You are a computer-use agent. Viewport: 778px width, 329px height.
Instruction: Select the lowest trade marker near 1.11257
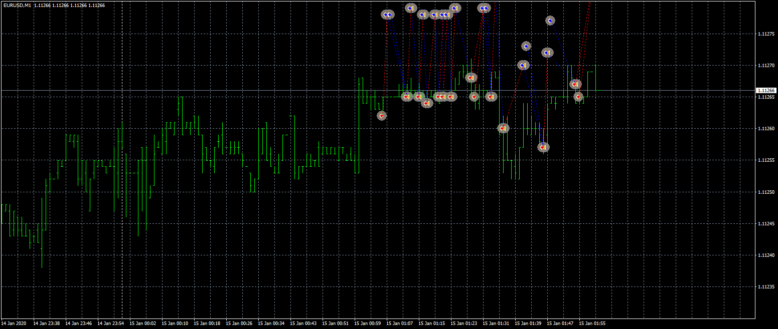pos(543,147)
